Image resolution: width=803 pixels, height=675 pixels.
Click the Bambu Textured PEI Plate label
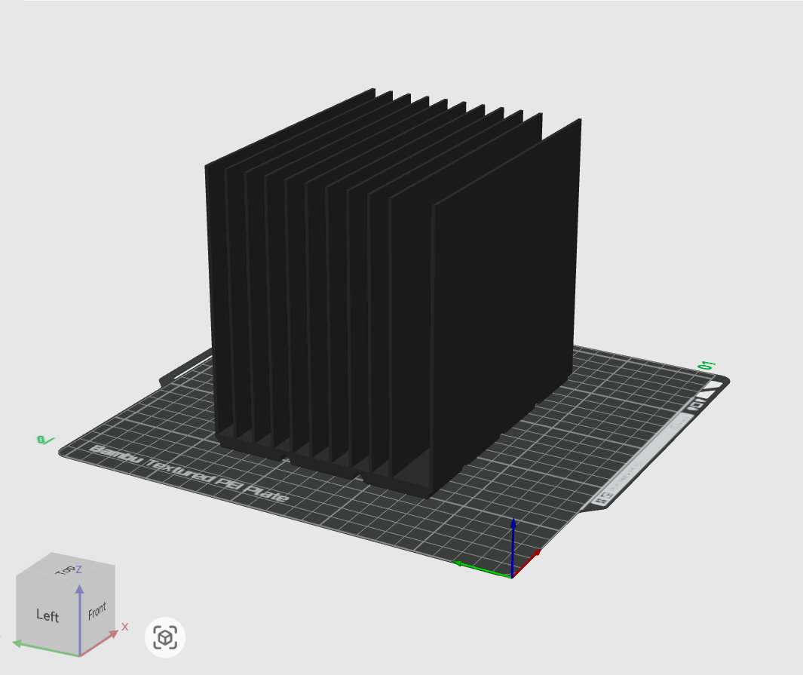[x=189, y=474]
